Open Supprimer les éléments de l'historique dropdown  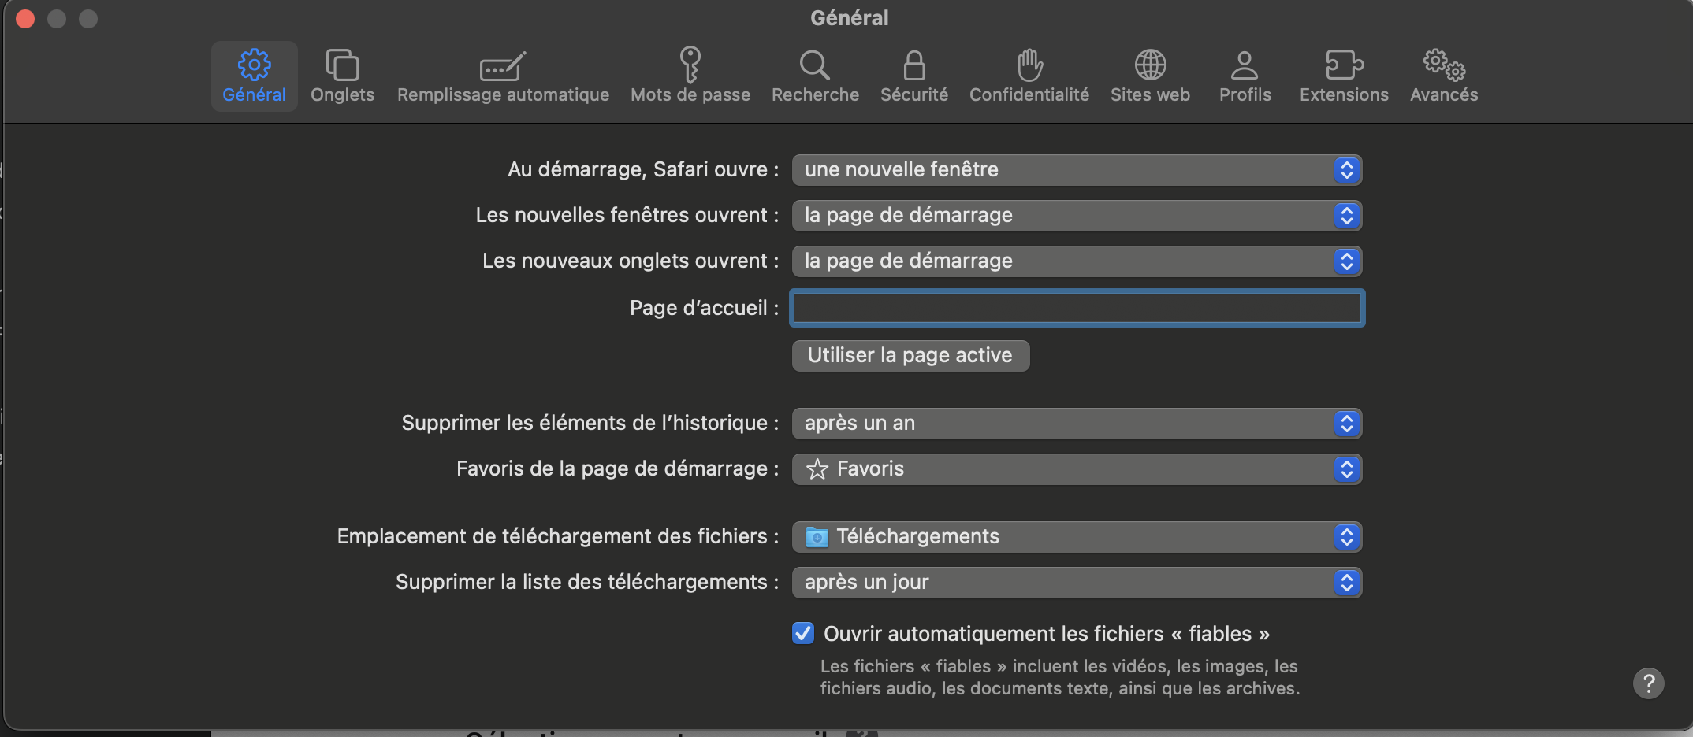coord(1077,424)
